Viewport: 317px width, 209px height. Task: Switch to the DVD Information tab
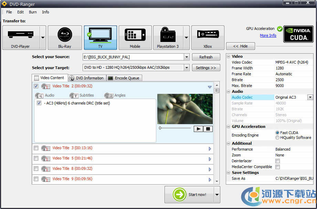point(87,78)
